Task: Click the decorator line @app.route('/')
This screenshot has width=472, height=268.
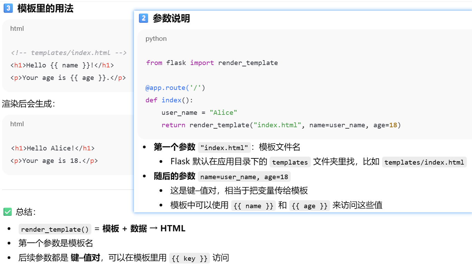Action: 175,87
